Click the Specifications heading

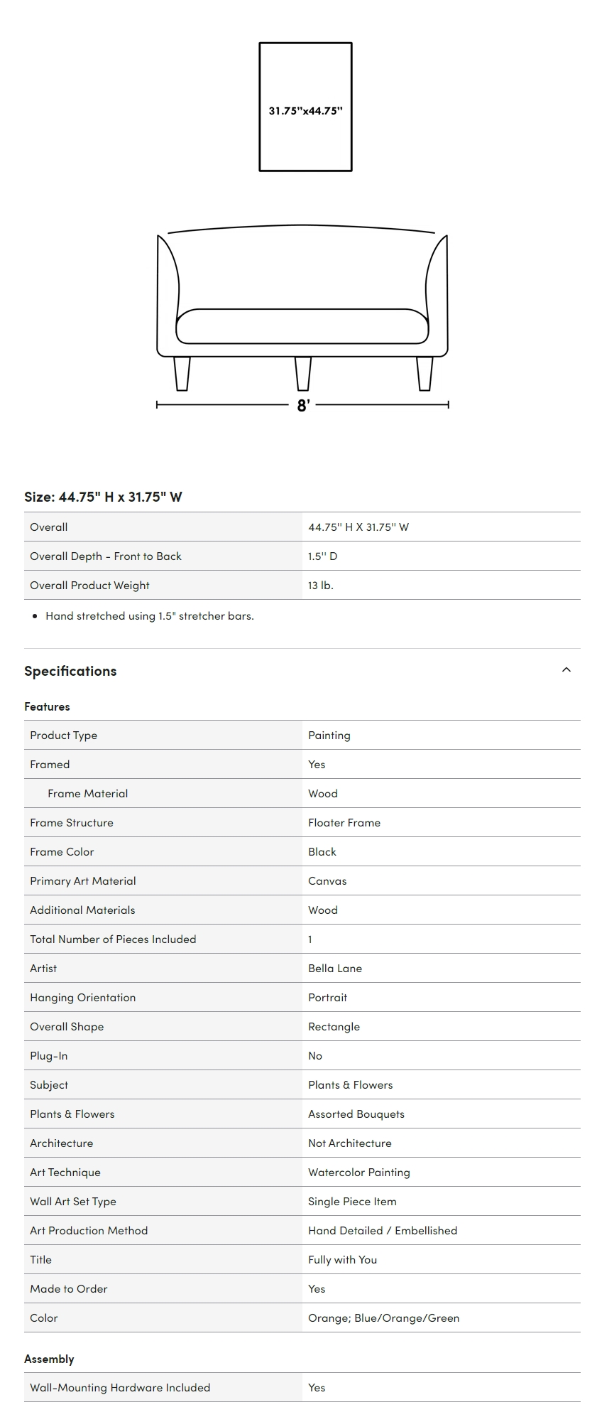pos(70,671)
